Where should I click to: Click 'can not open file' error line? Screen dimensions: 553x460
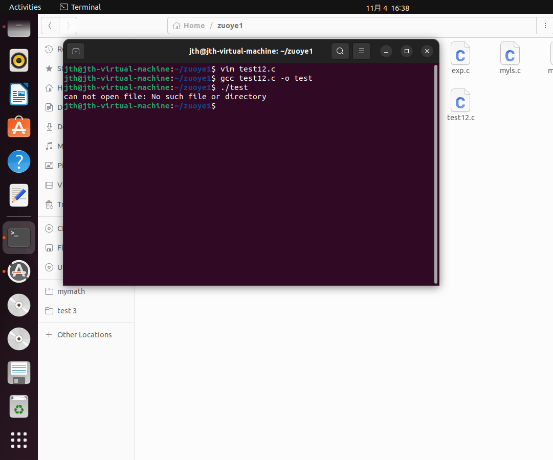(165, 97)
